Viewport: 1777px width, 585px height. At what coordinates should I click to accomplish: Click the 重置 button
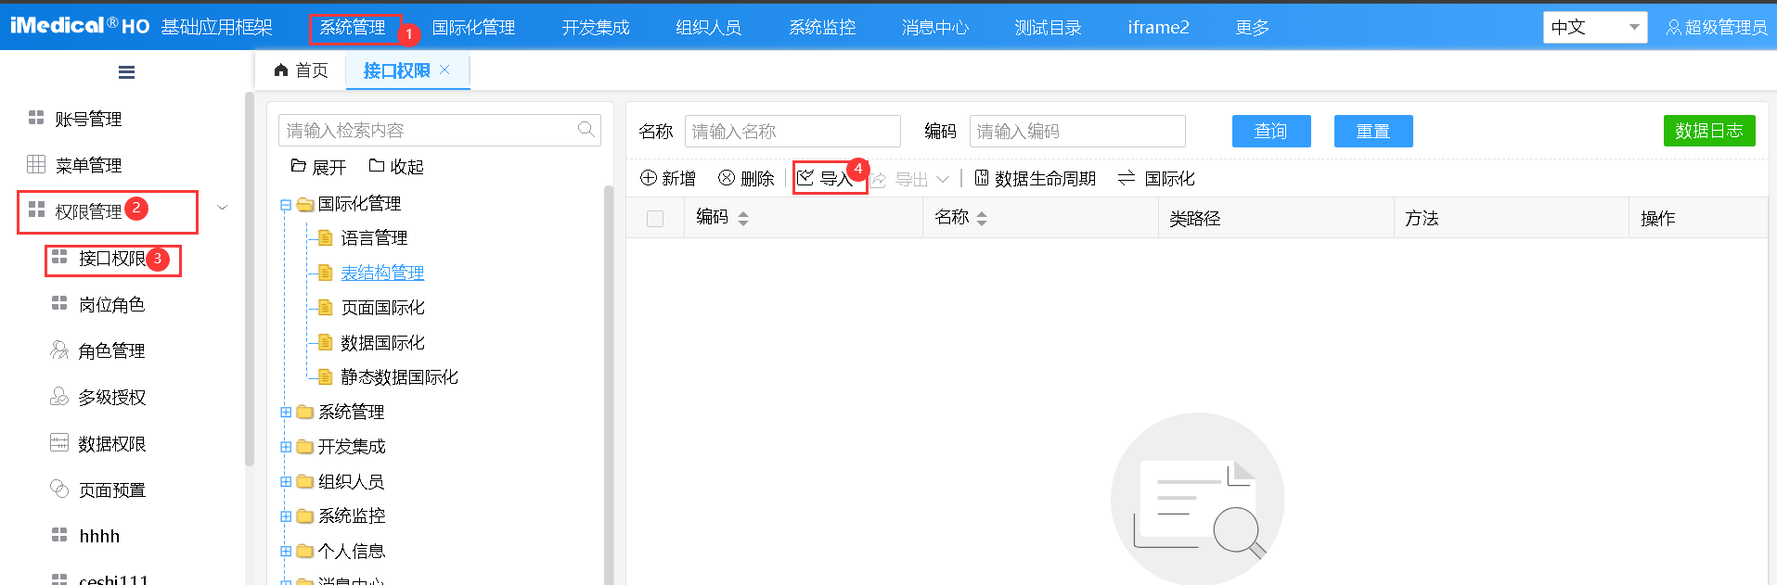(1373, 132)
